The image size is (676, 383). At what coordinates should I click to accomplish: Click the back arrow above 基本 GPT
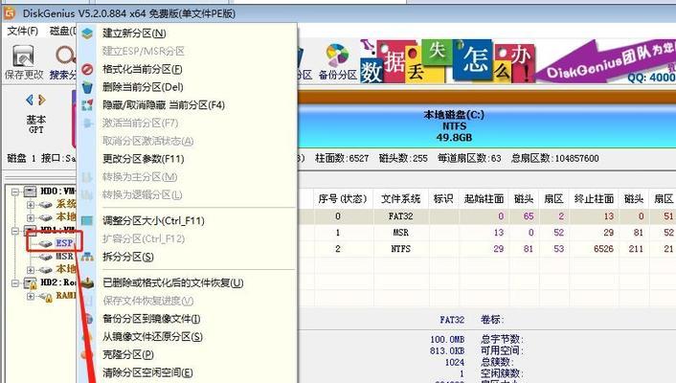tap(30, 101)
